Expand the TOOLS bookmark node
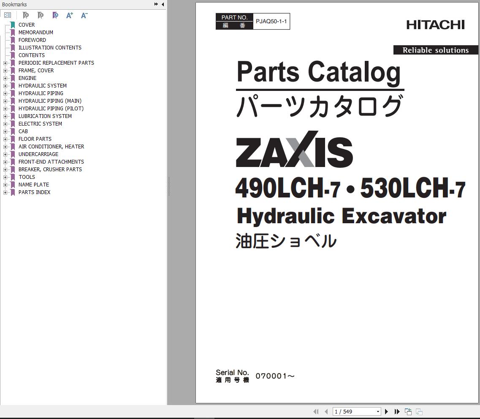The width and height of the screenshot is (480, 419). click(5, 178)
